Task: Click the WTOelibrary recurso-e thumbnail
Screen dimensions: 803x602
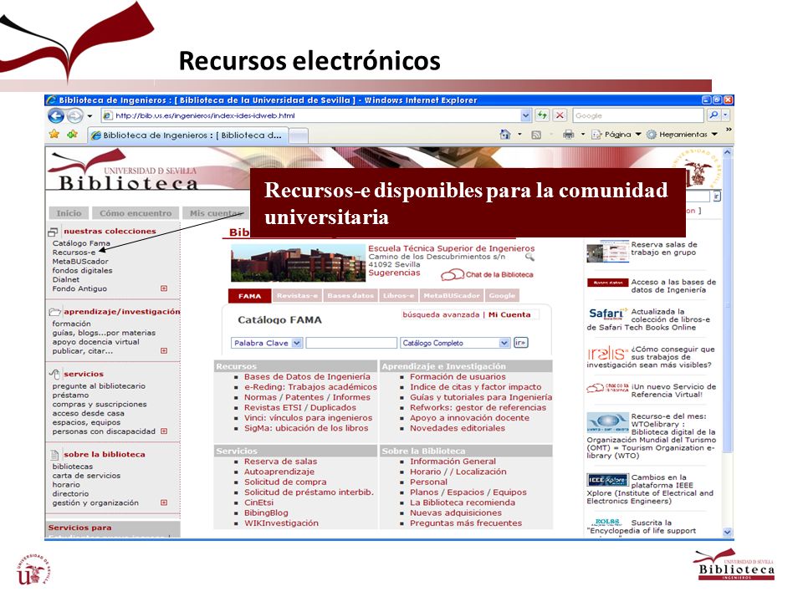Action: tap(607, 423)
